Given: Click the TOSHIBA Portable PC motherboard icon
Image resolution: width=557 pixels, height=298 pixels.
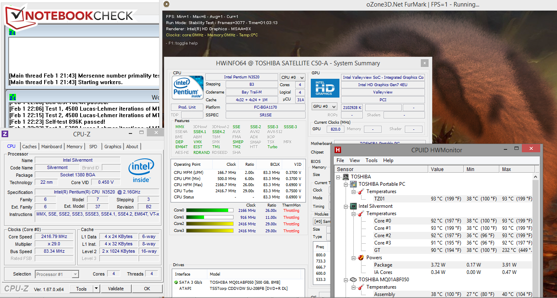Looking at the screenshot, I should coord(354,184).
